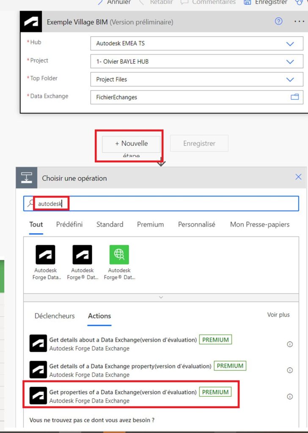The image size is (308, 433).
Task: Click the icon of Get details about a Data Exchange
Action: [x=38, y=343]
